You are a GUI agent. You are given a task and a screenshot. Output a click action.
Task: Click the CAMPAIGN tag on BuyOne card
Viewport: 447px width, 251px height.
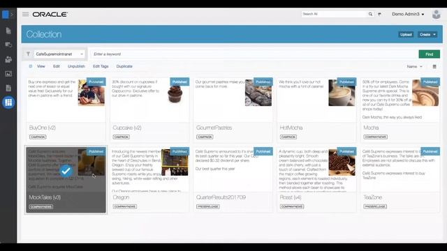click(38, 137)
